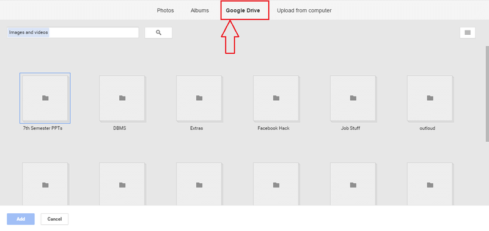
Task: Open the DBMS folder thumbnail
Action: point(122,98)
